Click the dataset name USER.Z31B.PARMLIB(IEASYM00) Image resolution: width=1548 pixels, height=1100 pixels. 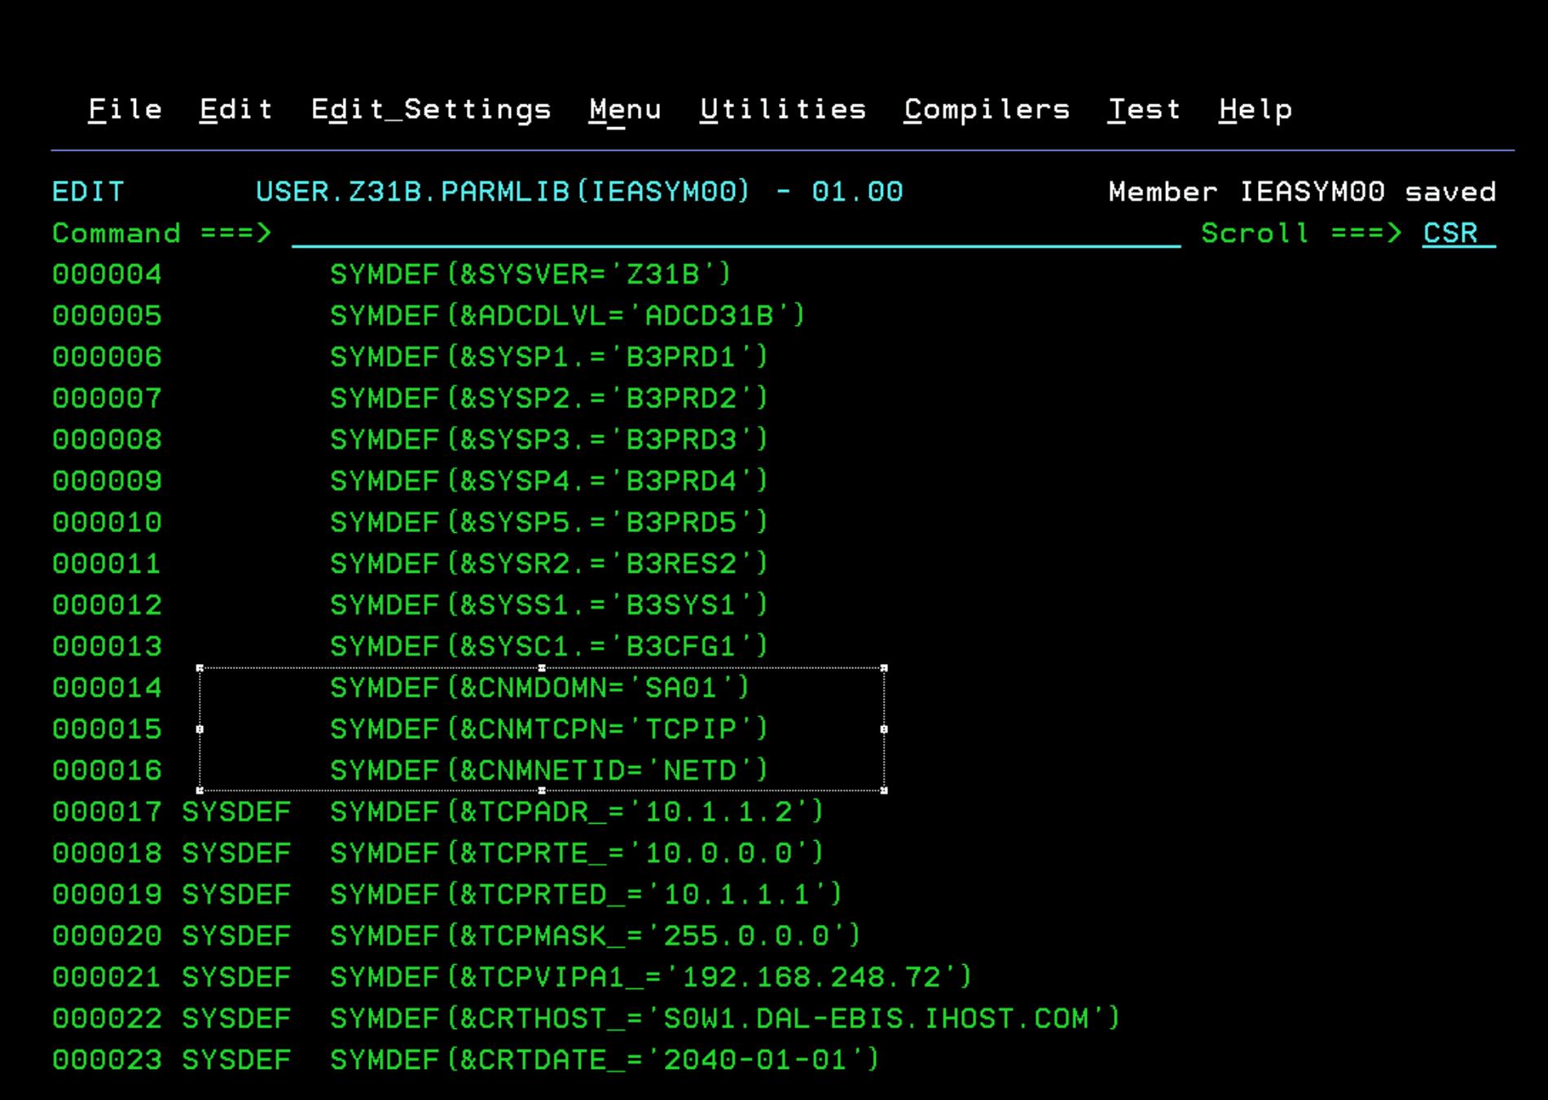(x=501, y=191)
